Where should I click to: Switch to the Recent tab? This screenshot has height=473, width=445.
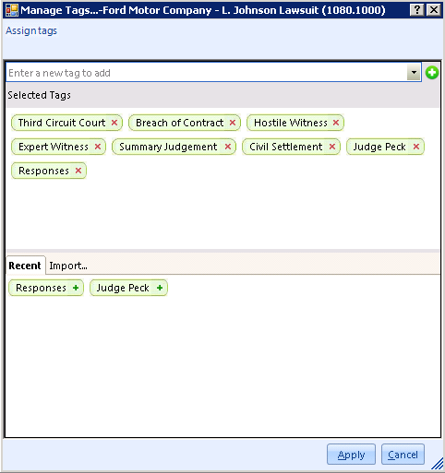click(25, 266)
